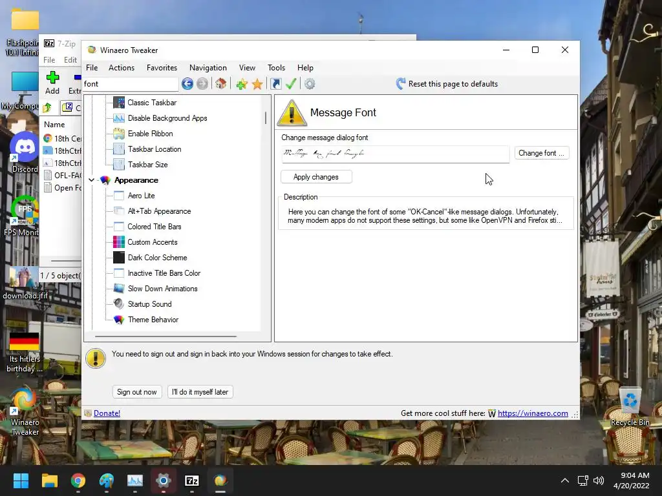662x496 pixels.
Task: Click I'll do it myself later
Action: coord(200,392)
